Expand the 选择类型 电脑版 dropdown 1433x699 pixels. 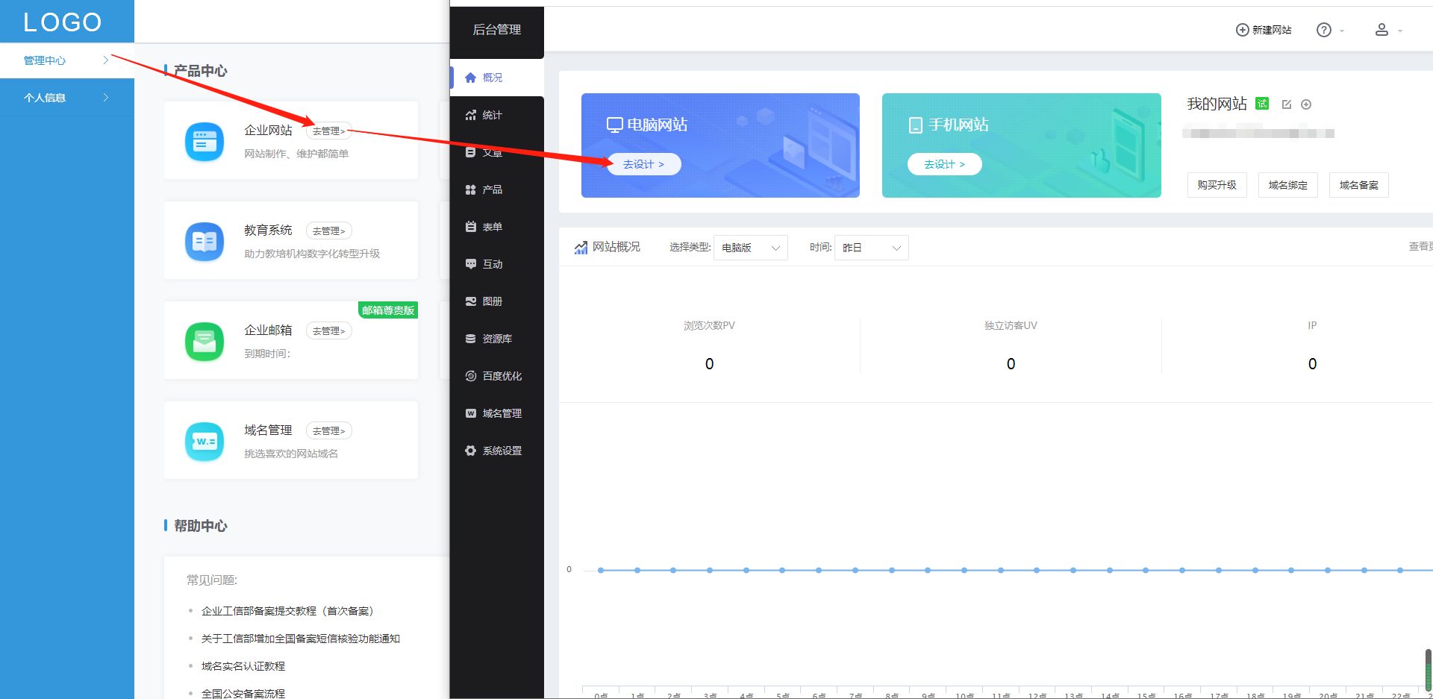pos(750,247)
